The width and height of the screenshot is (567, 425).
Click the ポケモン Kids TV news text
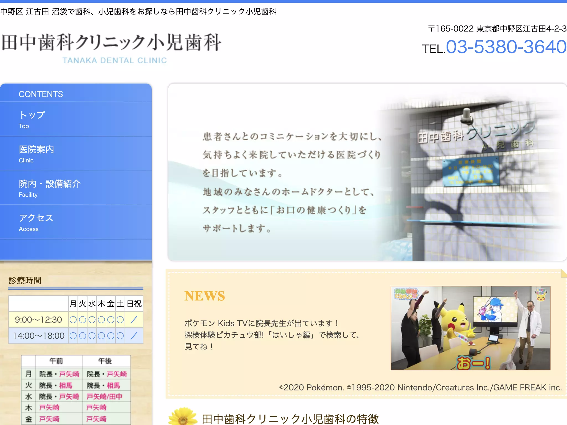[273, 335]
